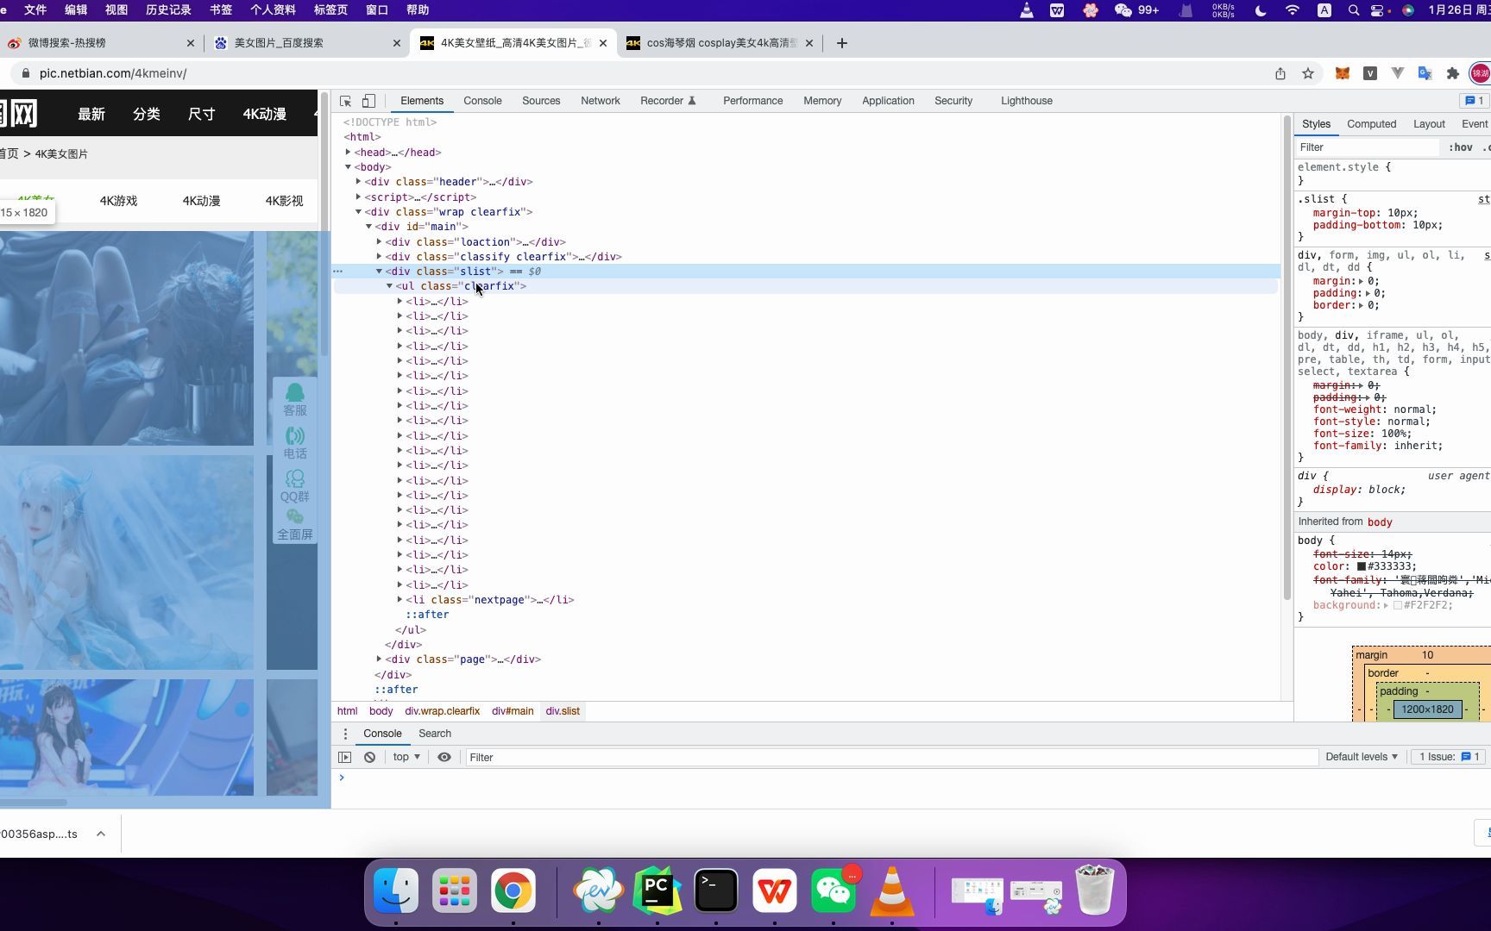Click the 分类 navigation link

147,115
